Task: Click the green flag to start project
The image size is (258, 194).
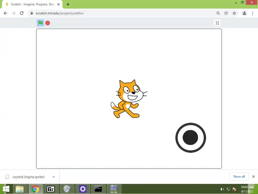Action: click(x=40, y=23)
